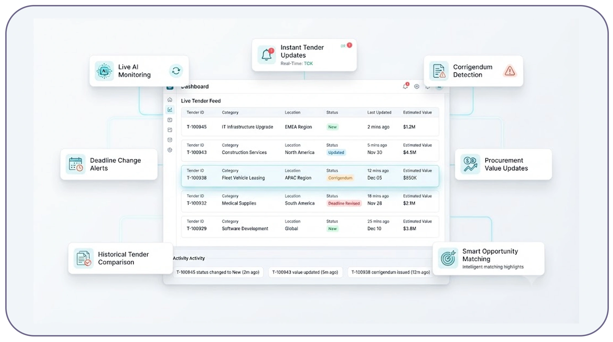
Task: Click activity chip T-100943 value updated
Action: tap(305, 272)
